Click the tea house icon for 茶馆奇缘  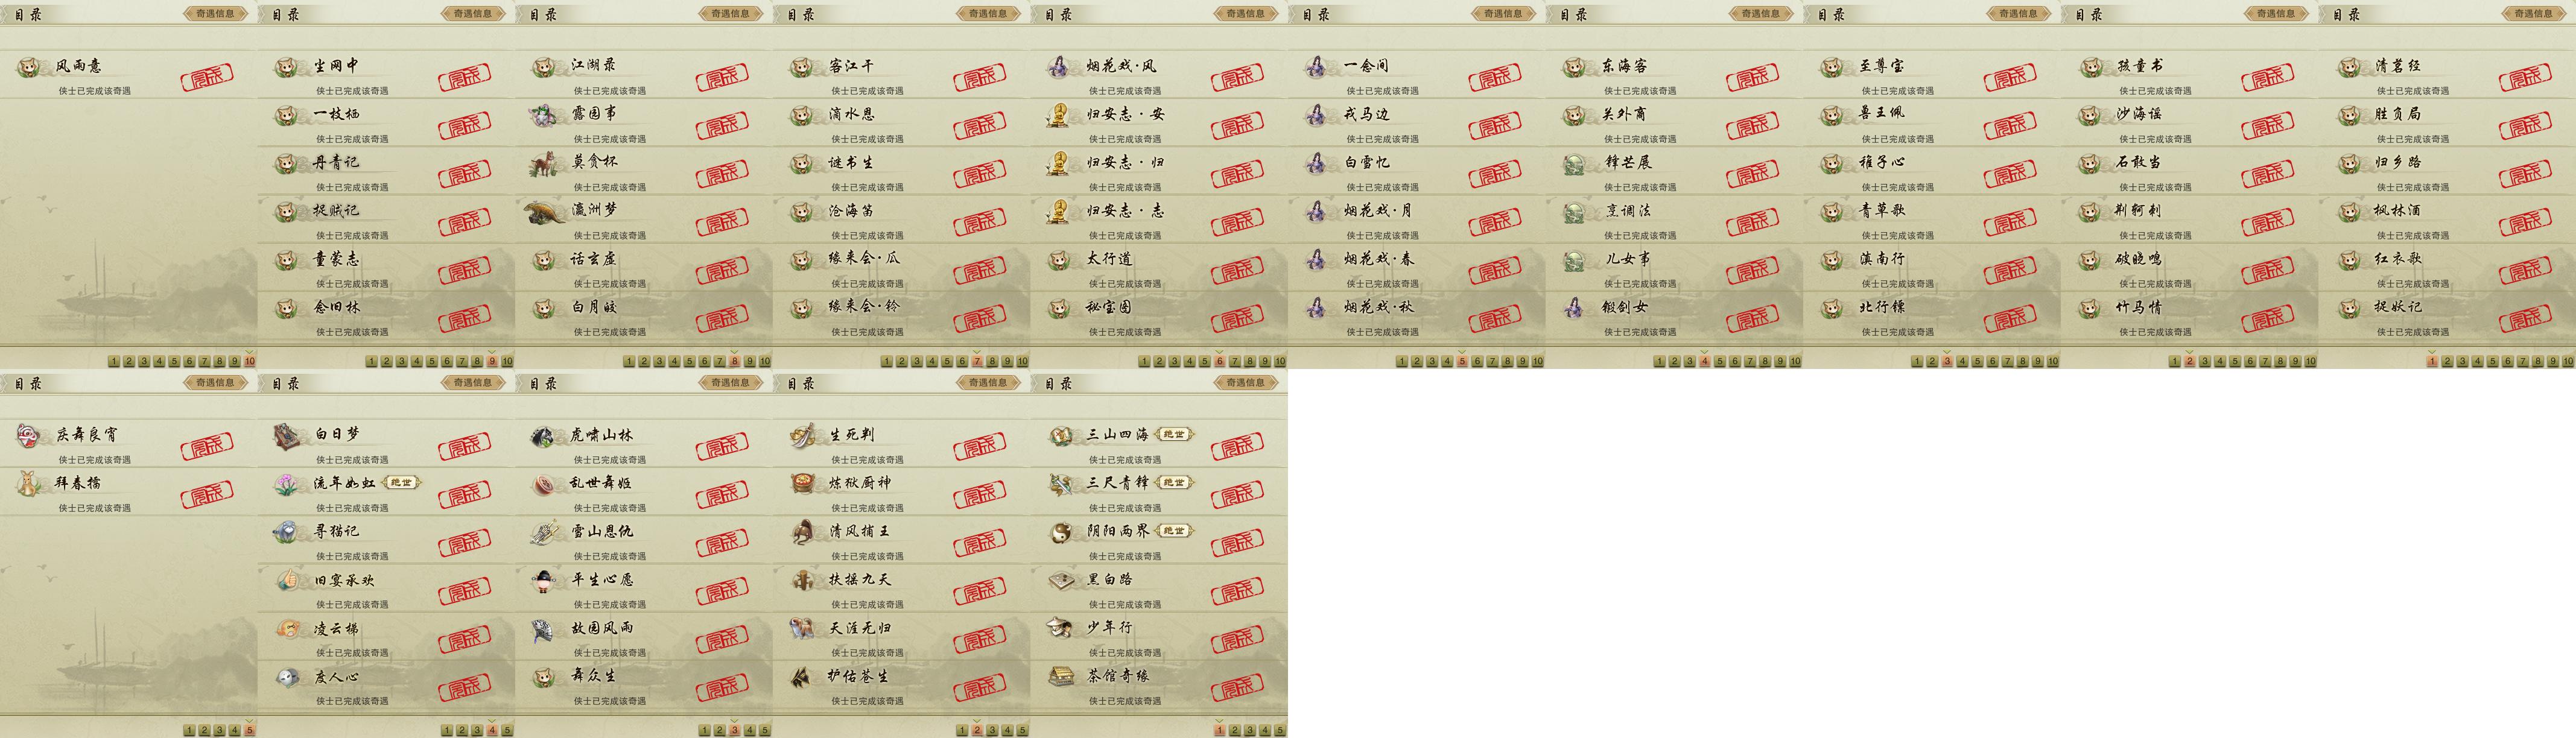(1060, 677)
